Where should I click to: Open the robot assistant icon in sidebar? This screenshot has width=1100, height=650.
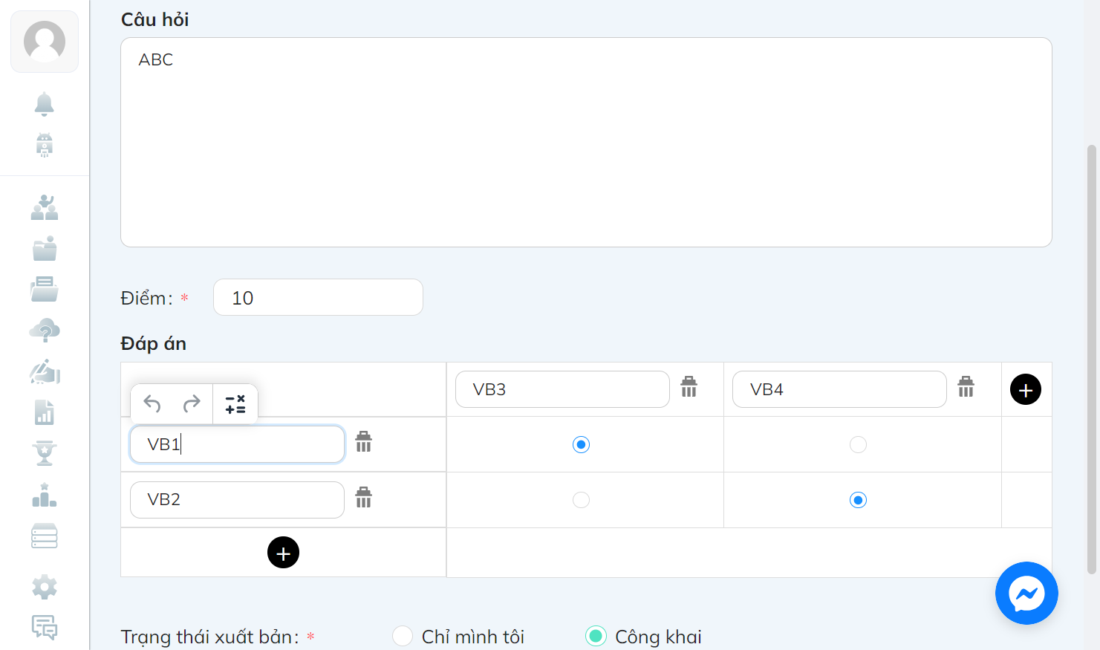coord(45,145)
